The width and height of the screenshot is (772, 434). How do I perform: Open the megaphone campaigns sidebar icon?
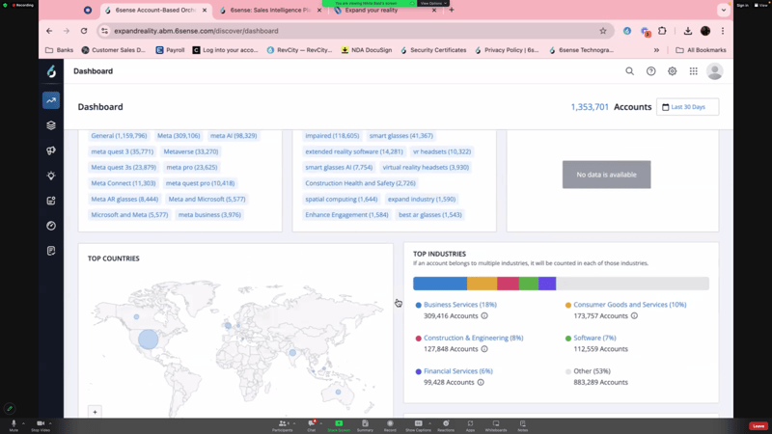[51, 150]
